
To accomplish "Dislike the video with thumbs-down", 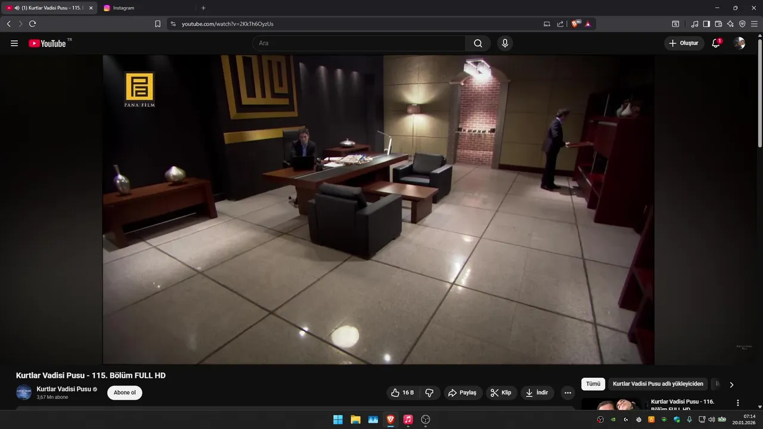I will pyautogui.click(x=429, y=393).
